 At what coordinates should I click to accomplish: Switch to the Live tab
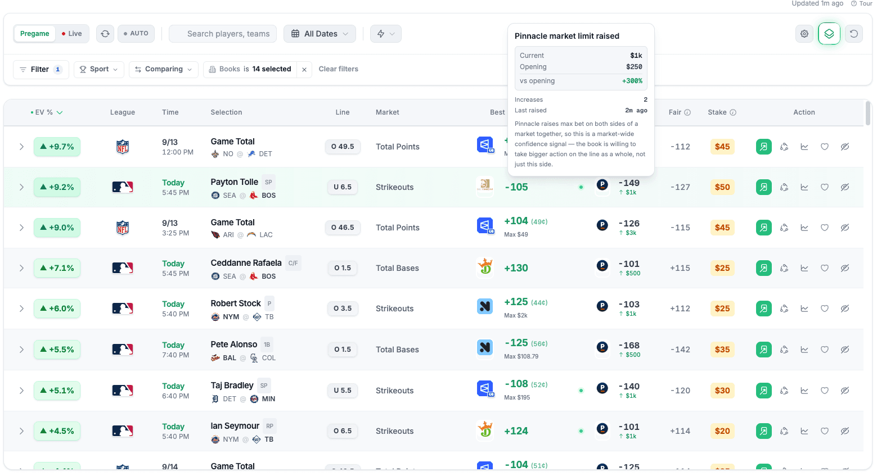pyautogui.click(x=72, y=34)
